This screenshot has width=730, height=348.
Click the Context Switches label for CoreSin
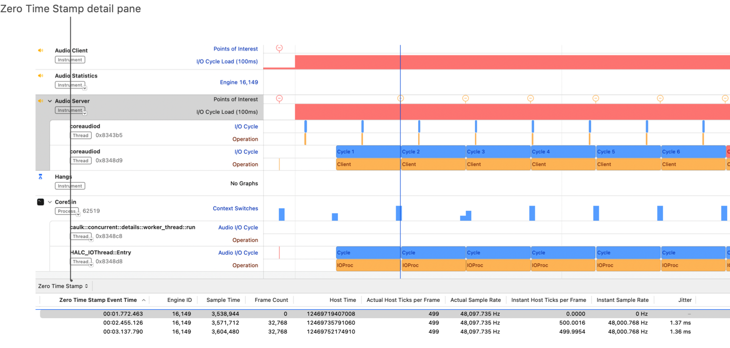pos(235,208)
